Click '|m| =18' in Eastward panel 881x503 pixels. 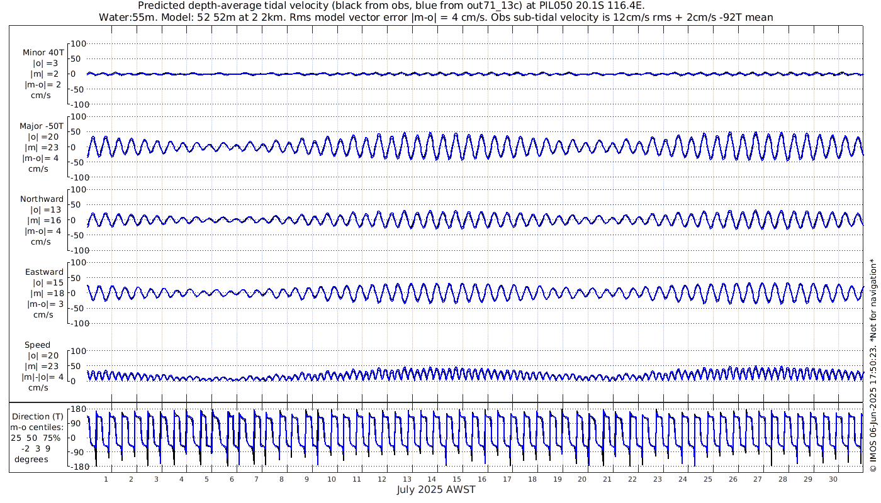point(45,294)
